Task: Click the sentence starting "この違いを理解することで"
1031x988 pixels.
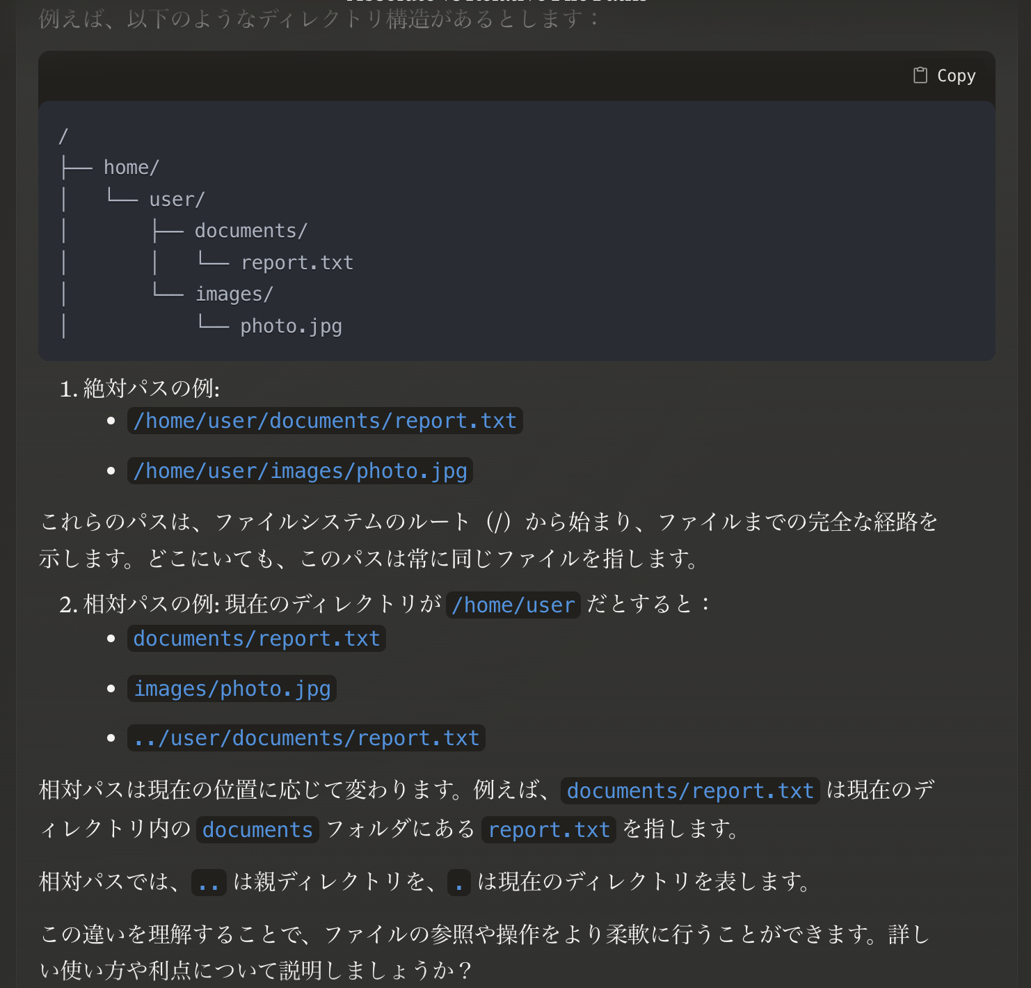Action: pyautogui.click(x=485, y=952)
